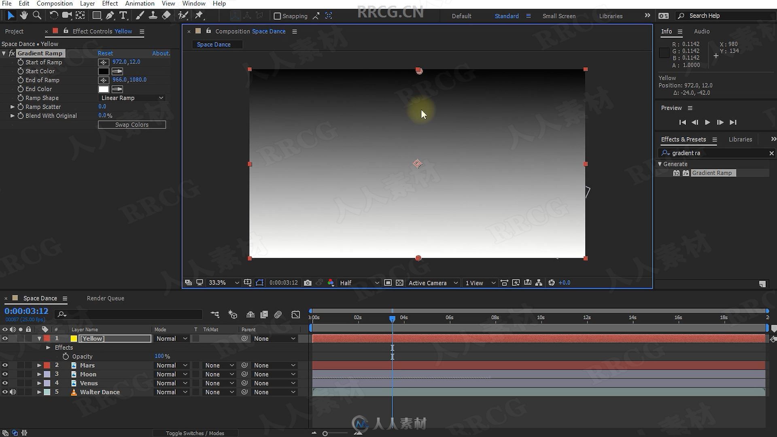Expand the Effects section on Yellow layer

coord(47,347)
